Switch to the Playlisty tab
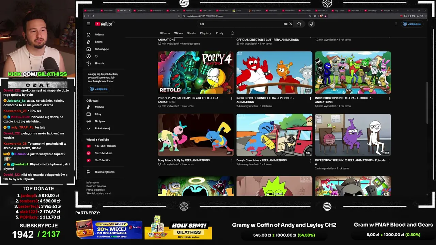436x245 pixels. pos(205,33)
